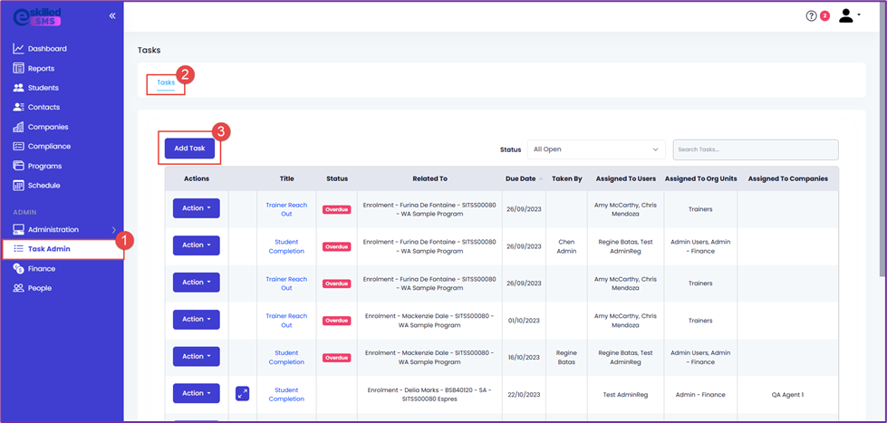Click the Assigned To Users column header

(626, 178)
